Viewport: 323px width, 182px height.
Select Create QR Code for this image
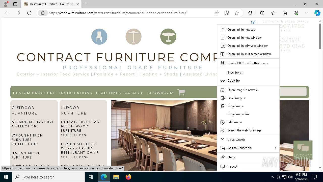tap(248, 63)
